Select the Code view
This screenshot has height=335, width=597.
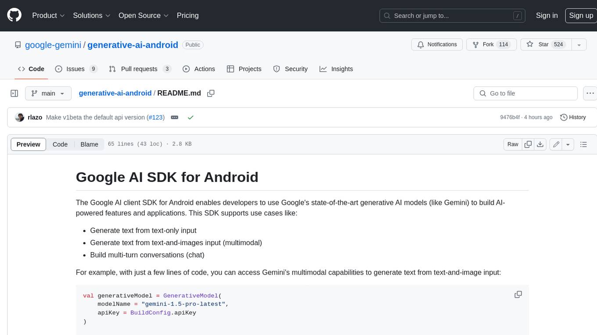[60, 144]
